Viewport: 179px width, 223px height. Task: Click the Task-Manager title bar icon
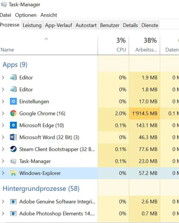tap(4, 4)
